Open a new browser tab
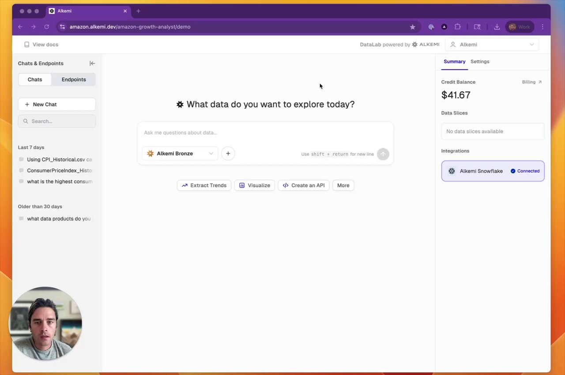The height and width of the screenshot is (375, 565). (138, 11)
